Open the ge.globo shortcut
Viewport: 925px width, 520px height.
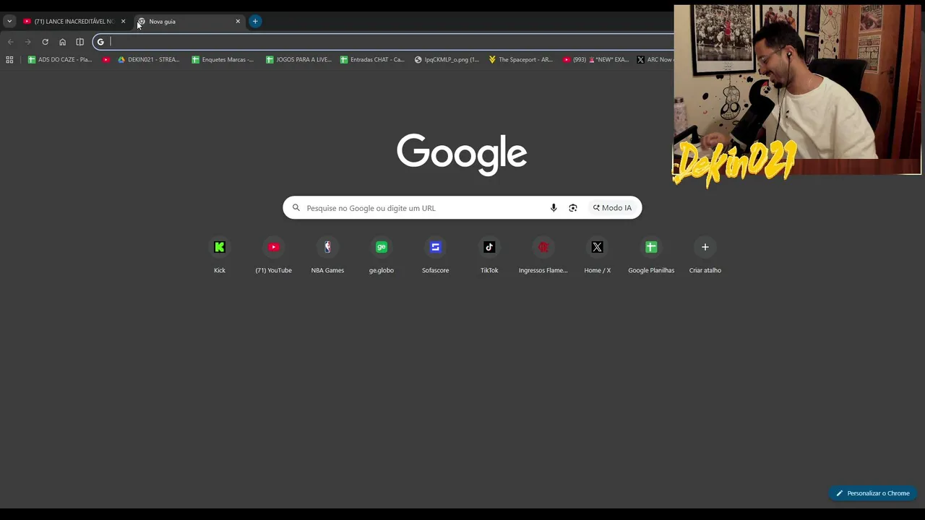pyautogui.click(x=382, y=256)
